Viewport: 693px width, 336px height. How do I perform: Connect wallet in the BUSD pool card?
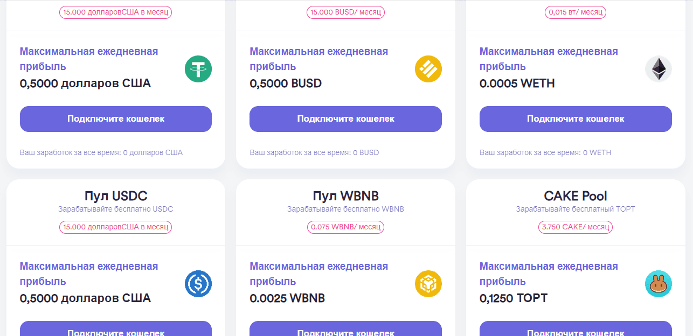point(345,119)
